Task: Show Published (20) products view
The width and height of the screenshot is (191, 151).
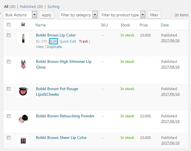Action: pyautogui.click(x=32, y=6)
